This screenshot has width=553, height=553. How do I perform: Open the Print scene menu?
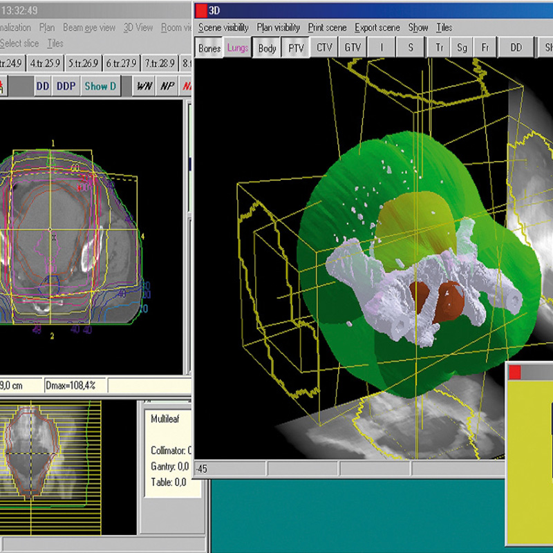point(327,28)
